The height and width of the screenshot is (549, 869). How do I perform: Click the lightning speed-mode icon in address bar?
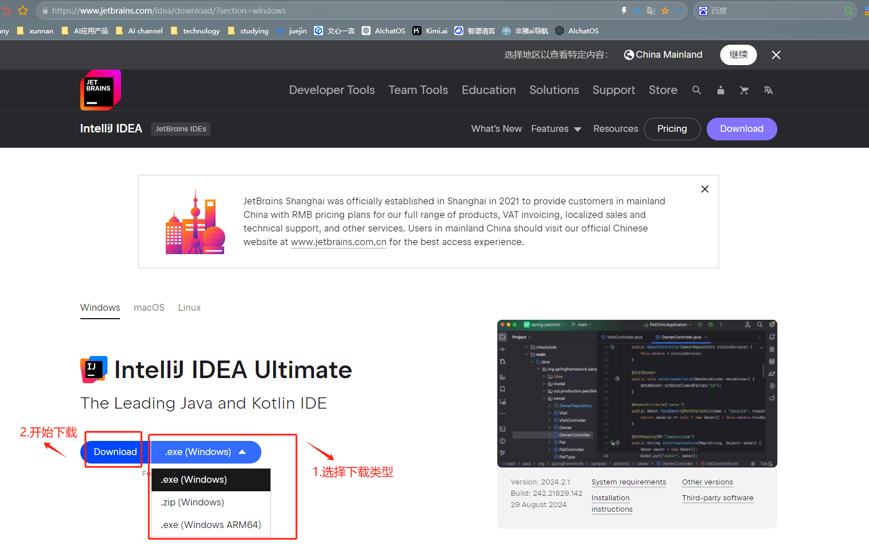coord(624,10)
